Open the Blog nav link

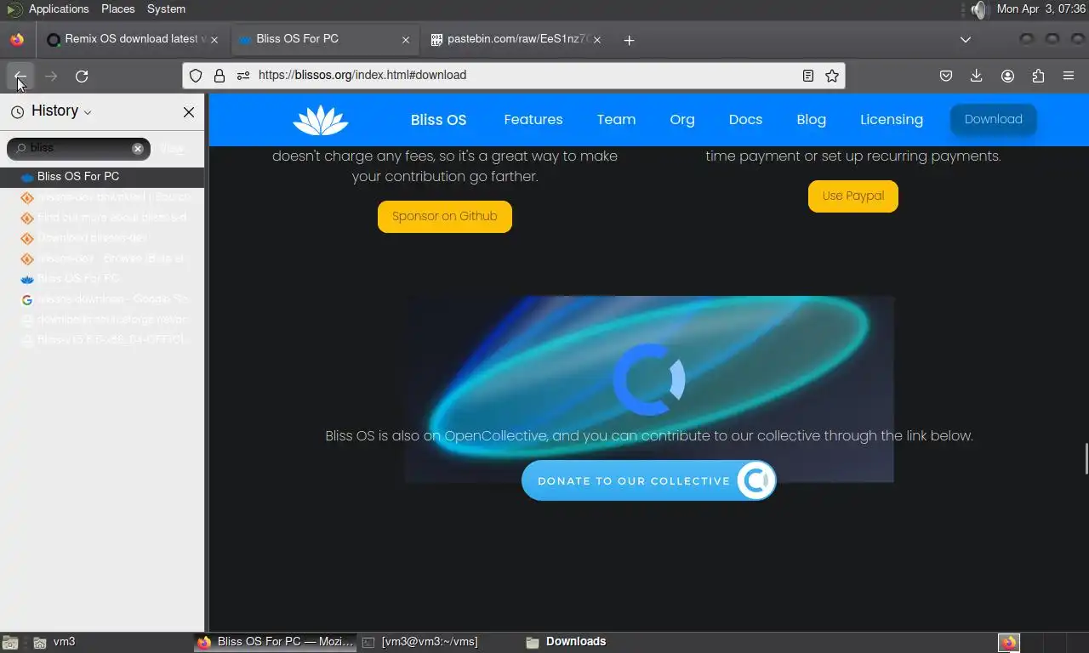click(811, 120)
